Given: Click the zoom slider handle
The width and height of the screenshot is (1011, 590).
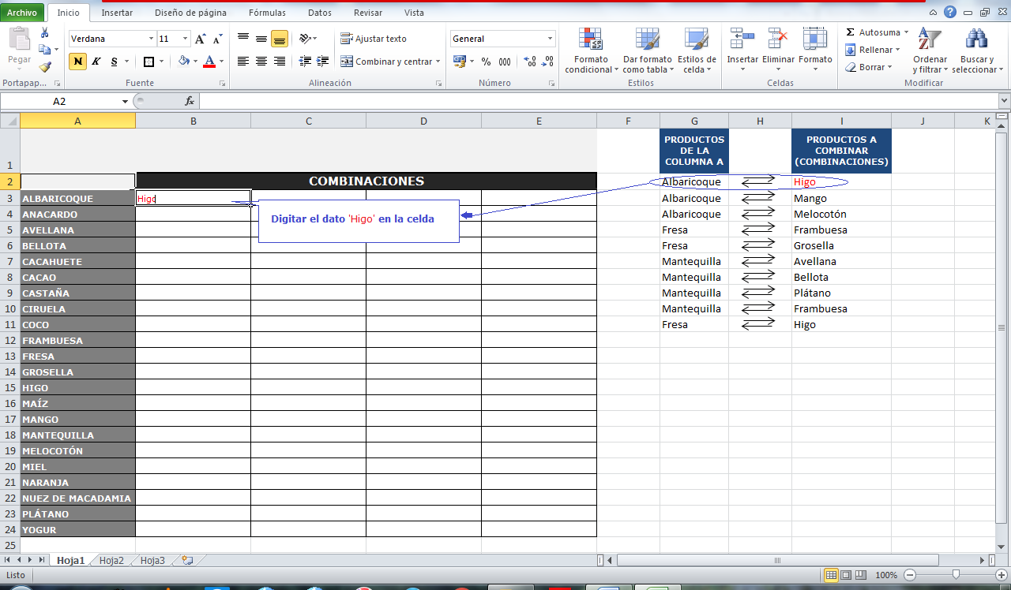Looking at the screenshot, I should pos(956,575).
